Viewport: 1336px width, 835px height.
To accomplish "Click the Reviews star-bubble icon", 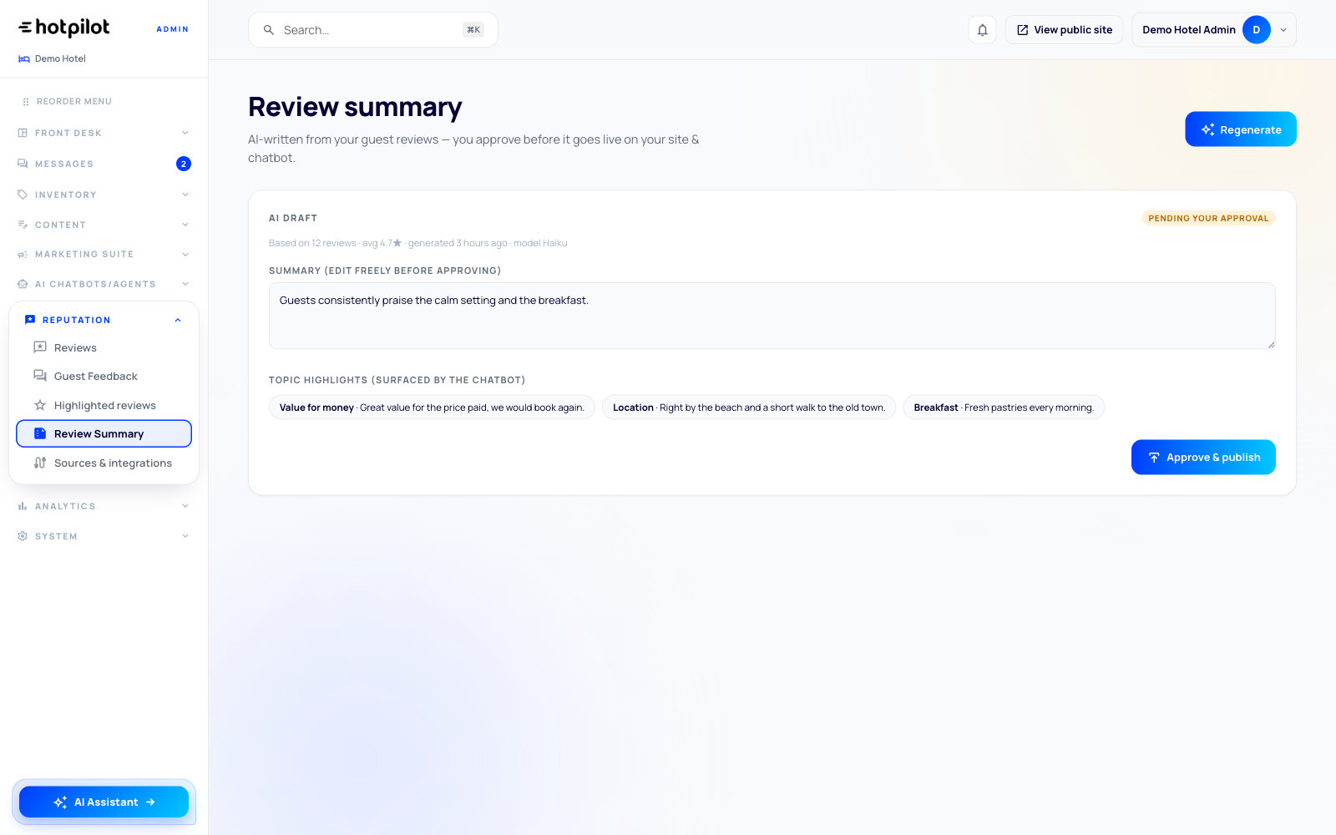I will 40,347.
